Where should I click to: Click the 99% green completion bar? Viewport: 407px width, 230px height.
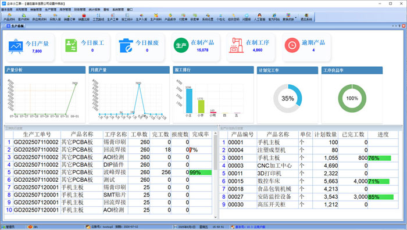[201, 172]
